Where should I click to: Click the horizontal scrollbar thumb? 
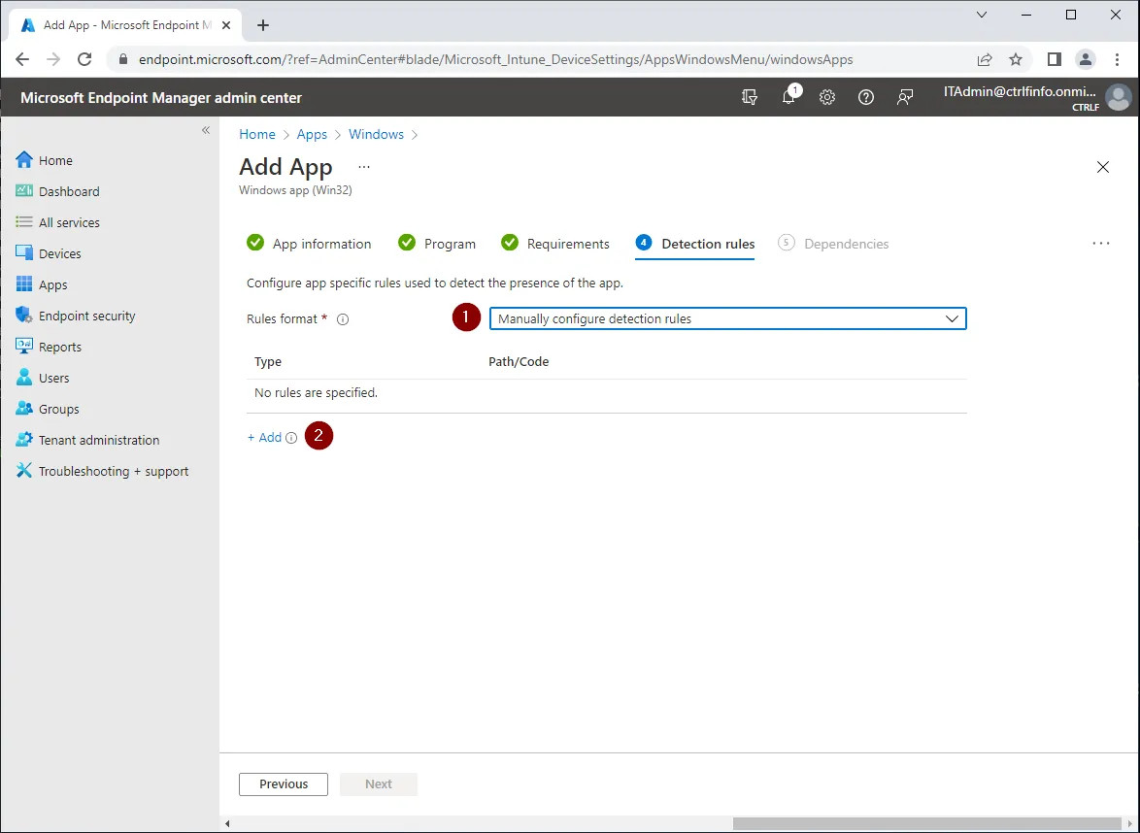pos(927,823)
